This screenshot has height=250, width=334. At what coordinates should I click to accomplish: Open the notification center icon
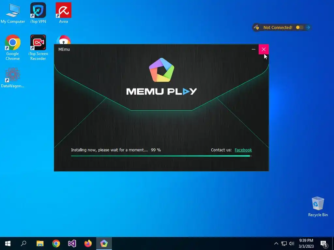pyautogui.click(x=324, y=244)
